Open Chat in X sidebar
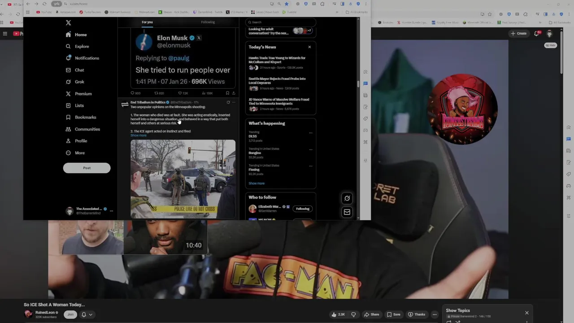574x323 pixels. pos(75,70)
